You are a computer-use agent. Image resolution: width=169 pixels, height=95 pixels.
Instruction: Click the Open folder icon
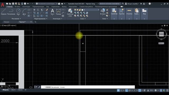tap(10, 4)
